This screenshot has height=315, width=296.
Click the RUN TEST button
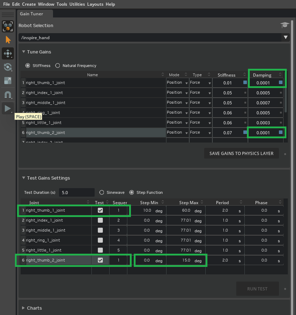pos(257,289)
